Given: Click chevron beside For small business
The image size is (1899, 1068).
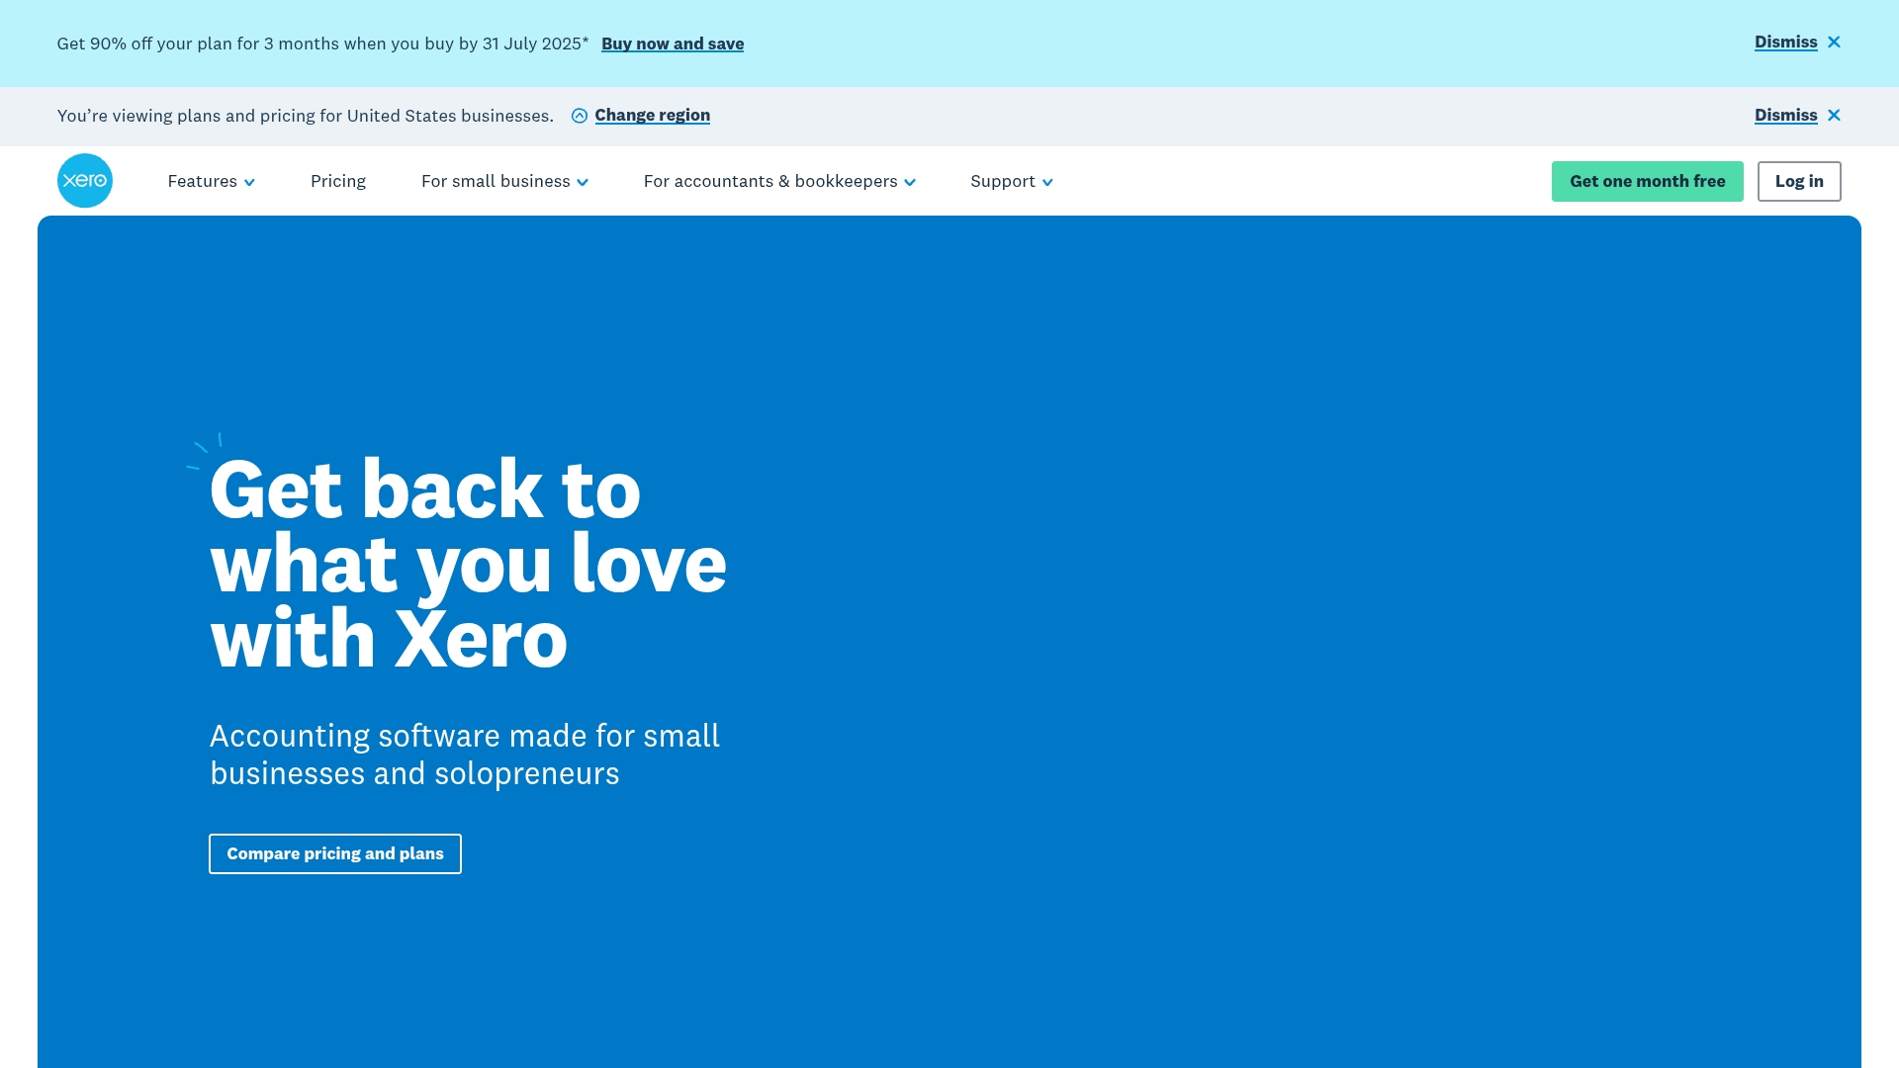Looking at the screenshot, I should click(x=583, y=183).
